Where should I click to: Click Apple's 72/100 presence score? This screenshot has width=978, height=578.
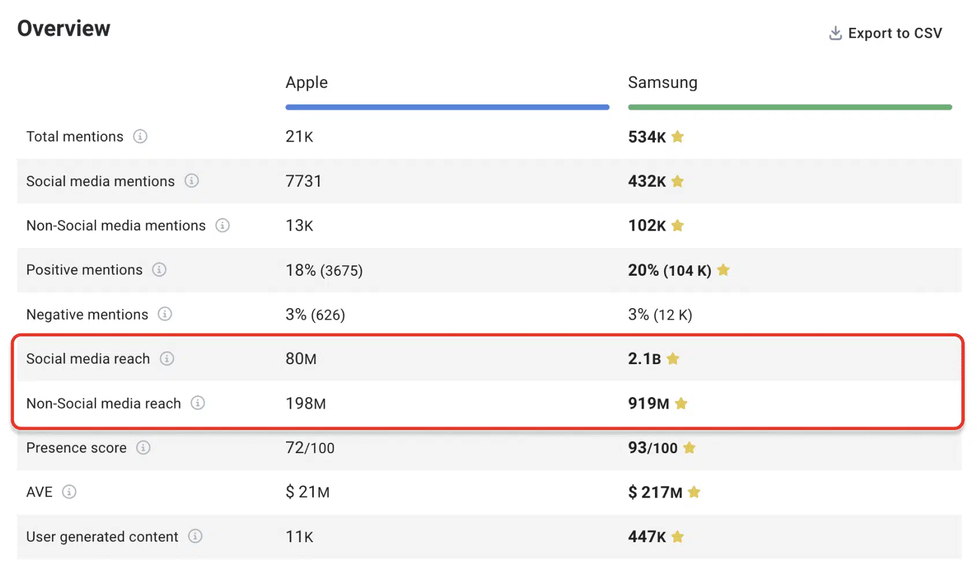[x=310, y=448]
